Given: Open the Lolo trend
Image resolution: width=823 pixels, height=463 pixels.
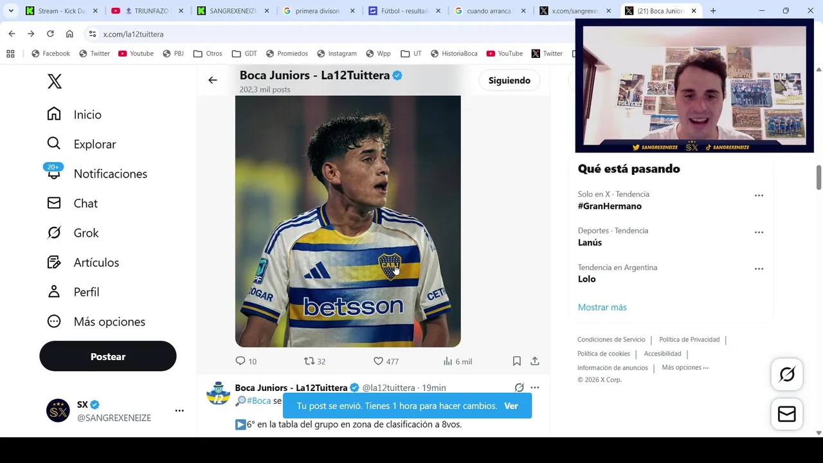Looking at the screenshot, I should (586, 279).
